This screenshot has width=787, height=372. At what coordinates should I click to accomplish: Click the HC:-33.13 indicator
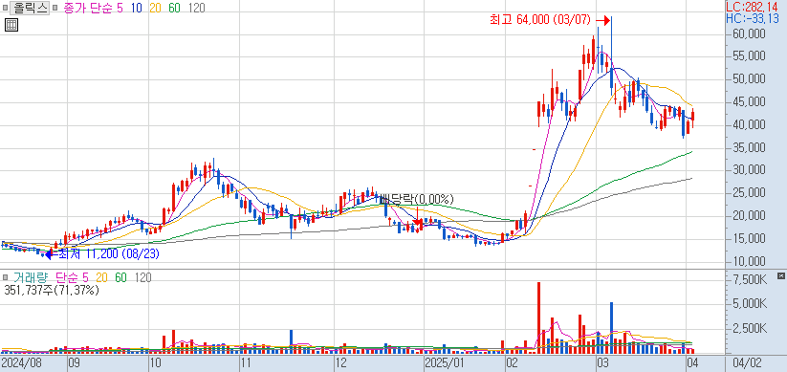[752, 18]
